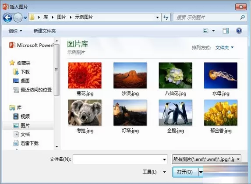Viewport: 251px width, 184px height.
Task: Open the view options dropdown arrow
Action: [213, 31]
